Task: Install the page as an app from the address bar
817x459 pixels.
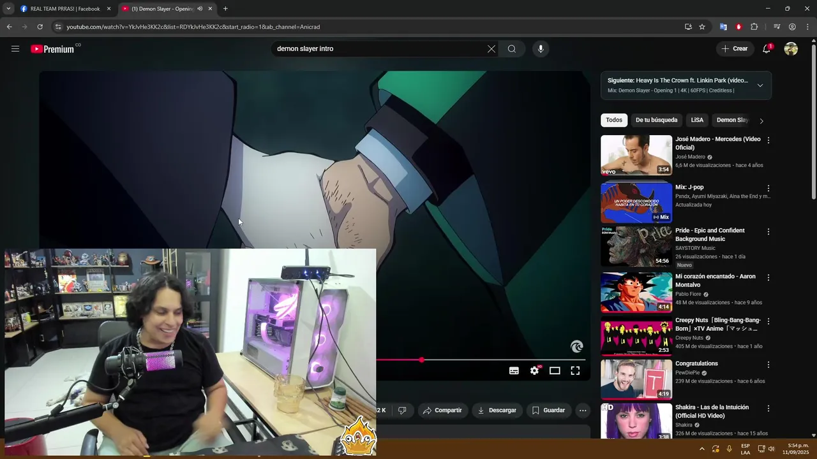Action: click(688, 27)
